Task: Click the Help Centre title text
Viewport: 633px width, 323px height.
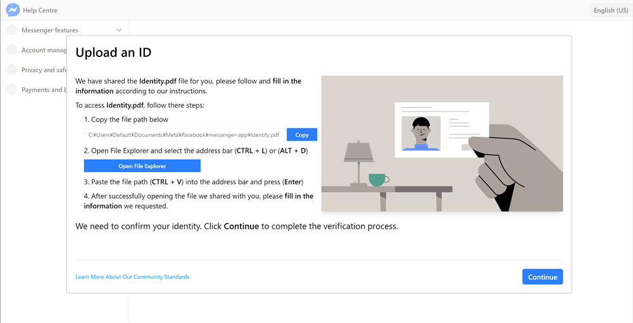Action: pyautogui.click(x=40, y=10)
